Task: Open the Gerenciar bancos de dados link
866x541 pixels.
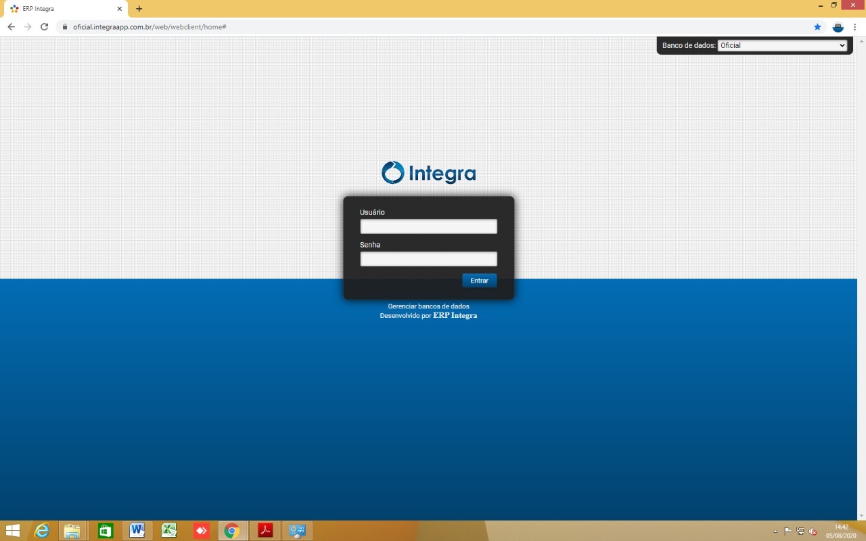Action: [x=428, y=306]
